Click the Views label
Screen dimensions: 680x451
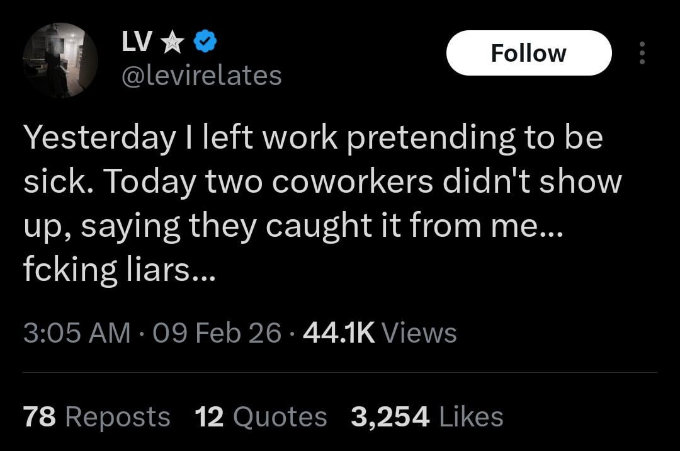[x=419, y=332]
